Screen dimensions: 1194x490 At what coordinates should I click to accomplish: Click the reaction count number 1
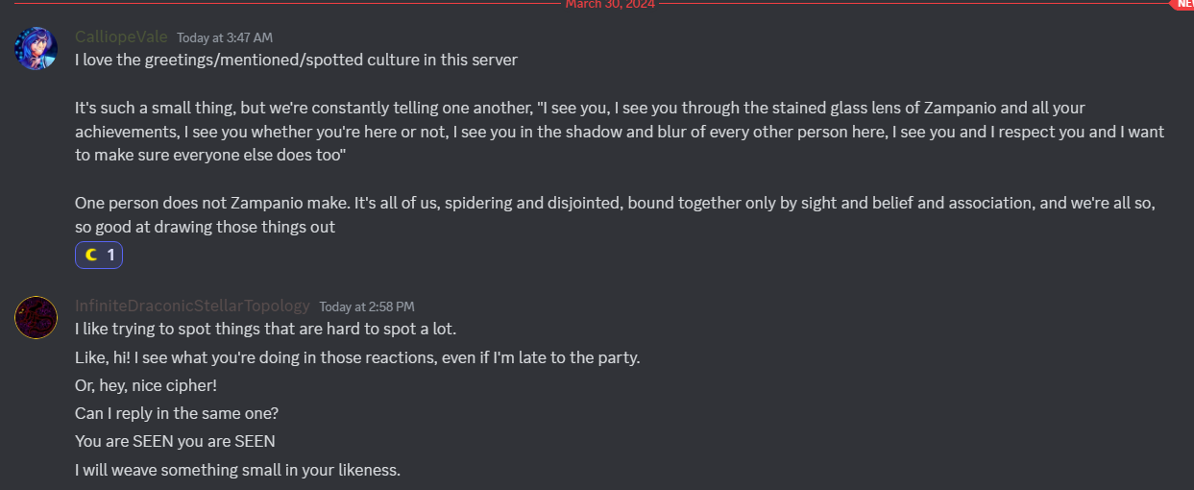[110, 255]
